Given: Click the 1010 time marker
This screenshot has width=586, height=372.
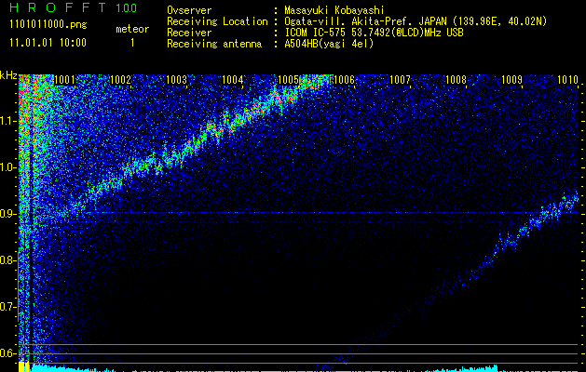Looking at the screenshot, I should pyautogui.click(x=567, y=80).
